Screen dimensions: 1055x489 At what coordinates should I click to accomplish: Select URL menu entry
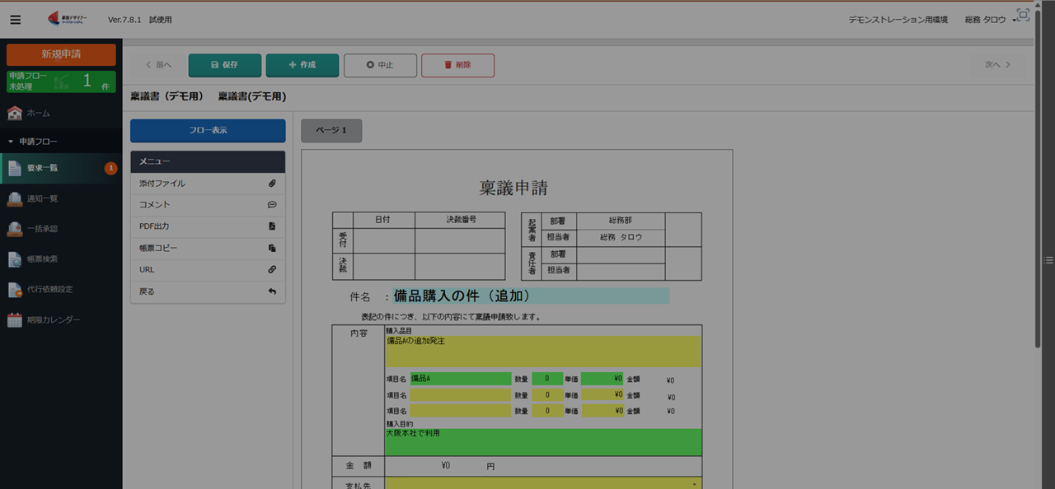208,270
